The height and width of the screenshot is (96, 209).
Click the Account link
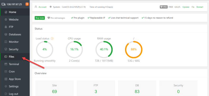(43, 7)
